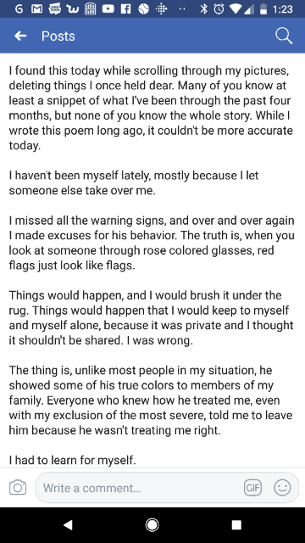Tap the Android home circle button
Viewport: 305px width, 543px height.
[x=152, y=525]
